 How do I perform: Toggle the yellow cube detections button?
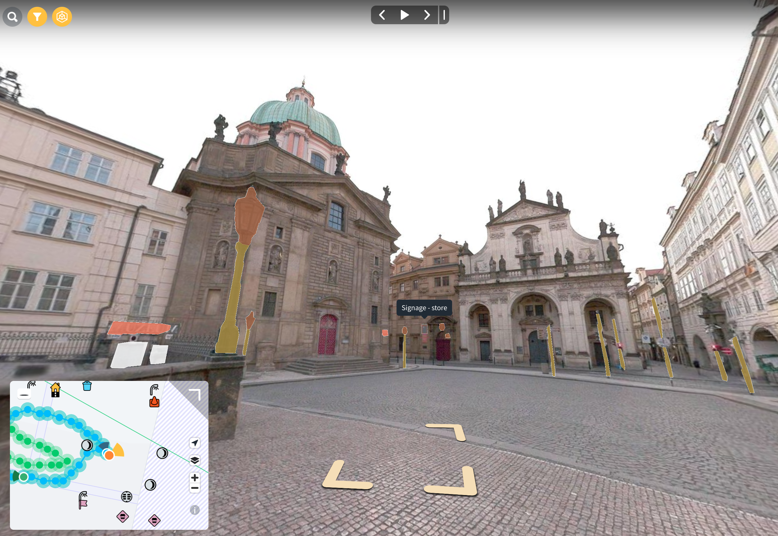click(62, 16)
